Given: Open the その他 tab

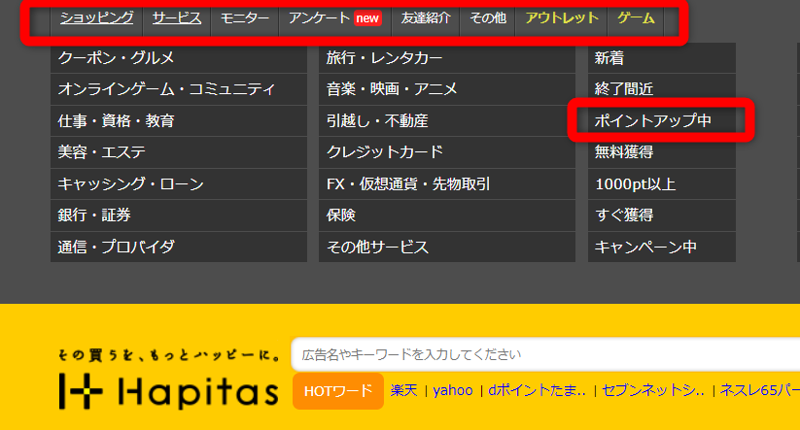Looking at the screenshot, I should pos(488,18).
